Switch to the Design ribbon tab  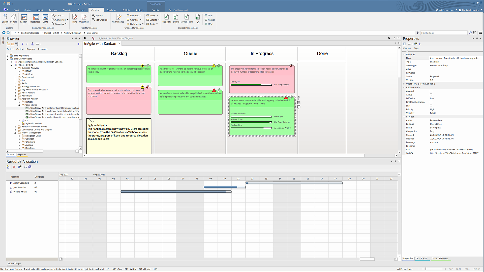(x=27, y=10)
